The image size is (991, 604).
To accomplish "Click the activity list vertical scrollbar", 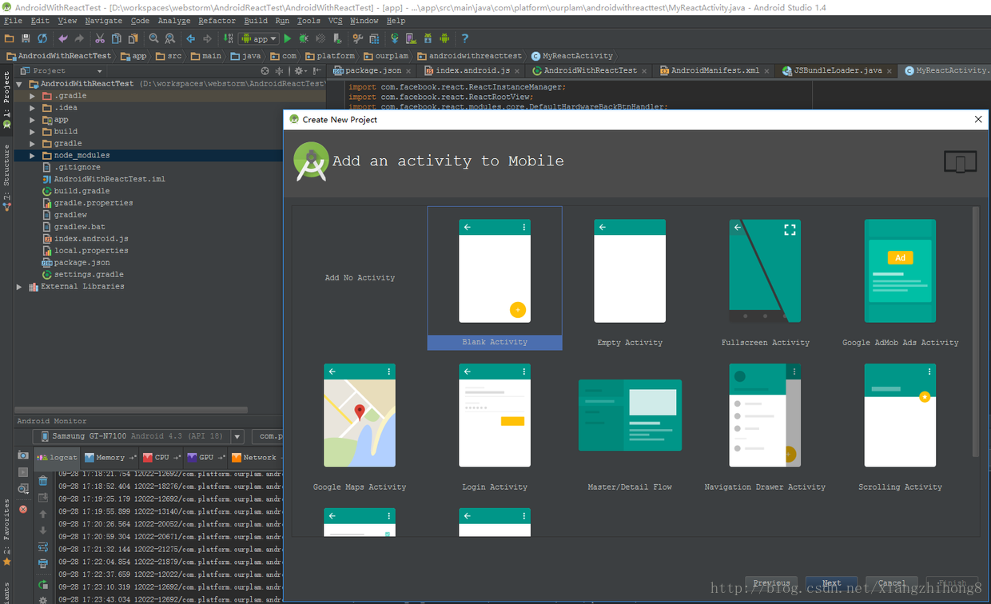I will [975, 332].
